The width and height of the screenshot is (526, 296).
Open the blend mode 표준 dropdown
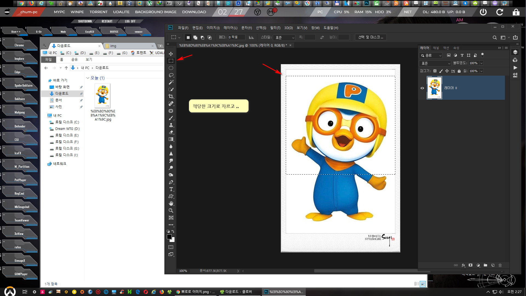click(435, 63)
